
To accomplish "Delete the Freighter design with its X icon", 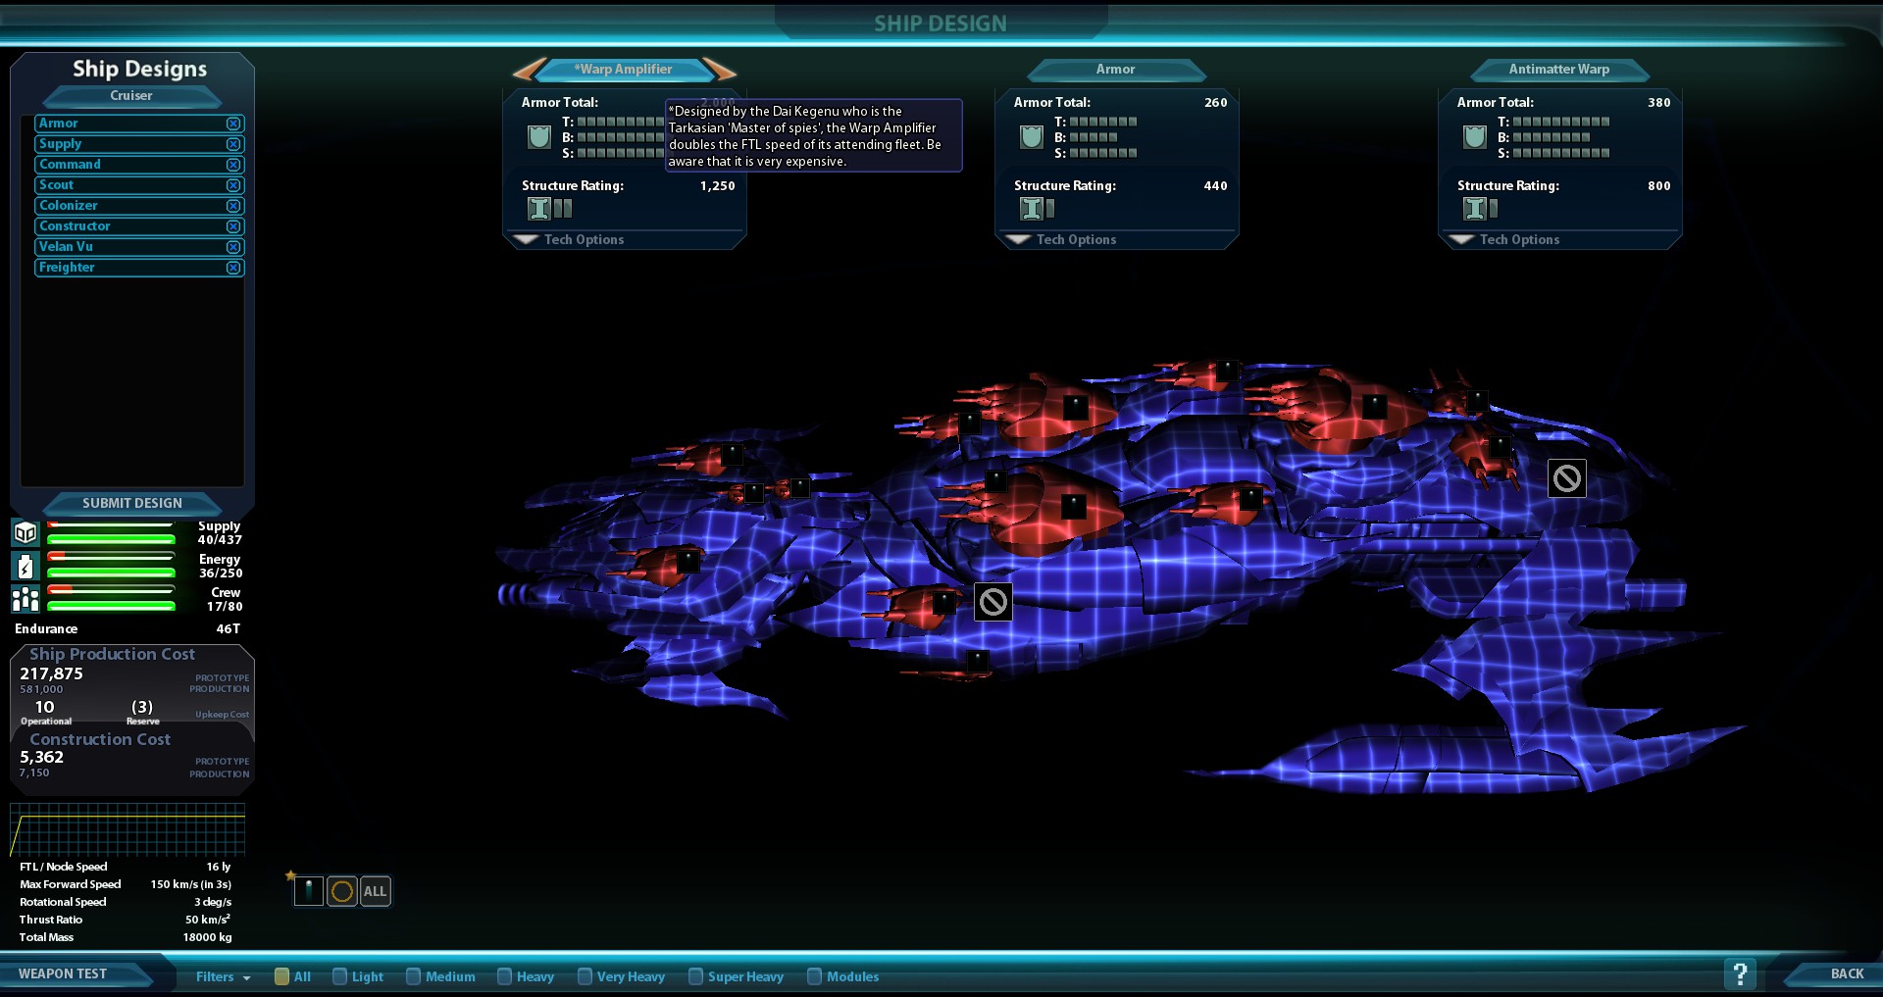I will pos(233,268).
